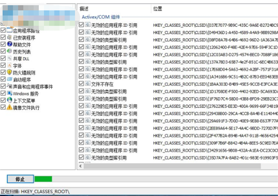This screenshot has width=278, height=196.
Task: Click the 共享 DLL icon
Action: (x=9, y=58)
